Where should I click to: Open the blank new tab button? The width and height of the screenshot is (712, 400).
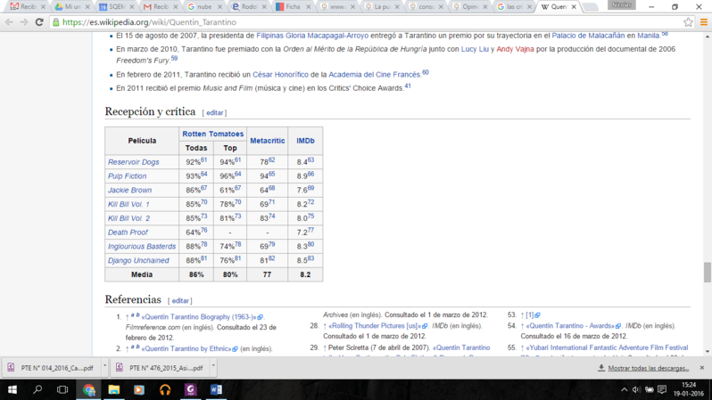[590, 7]
